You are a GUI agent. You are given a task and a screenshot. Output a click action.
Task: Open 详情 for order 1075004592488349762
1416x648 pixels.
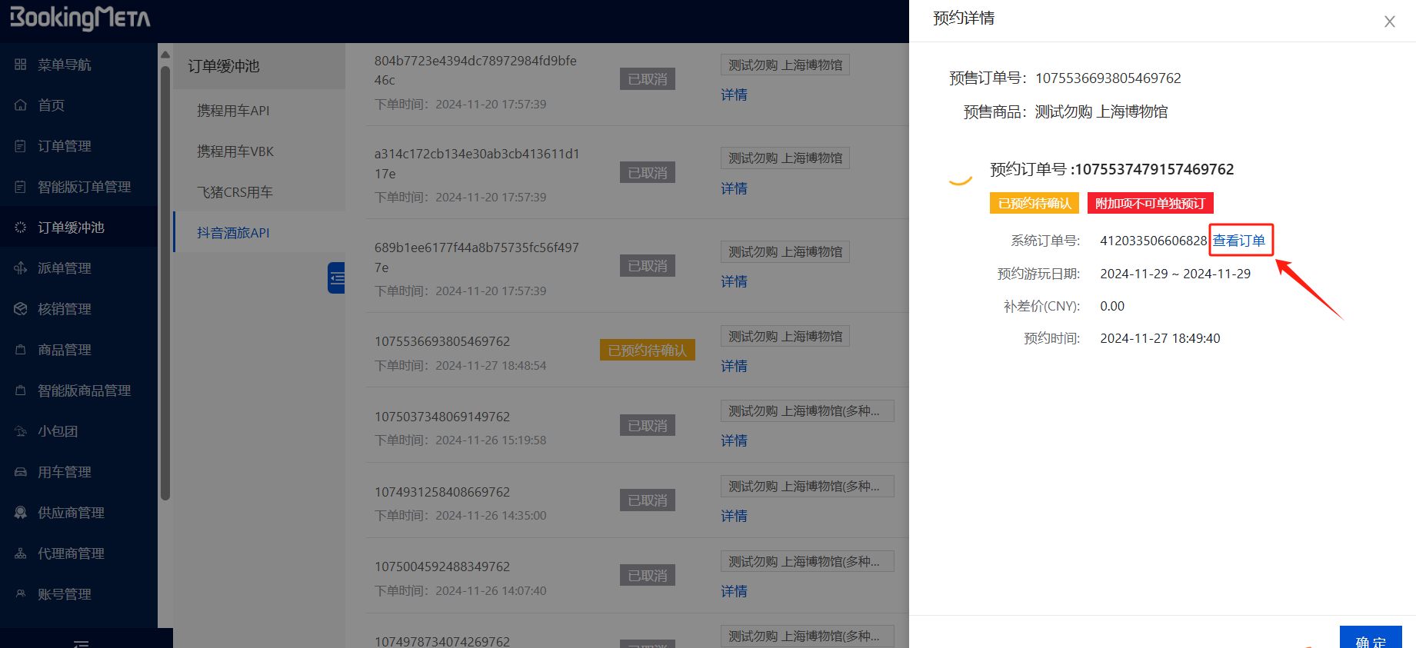734,591
